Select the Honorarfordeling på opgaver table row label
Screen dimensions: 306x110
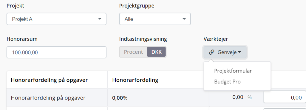point(48,98)
